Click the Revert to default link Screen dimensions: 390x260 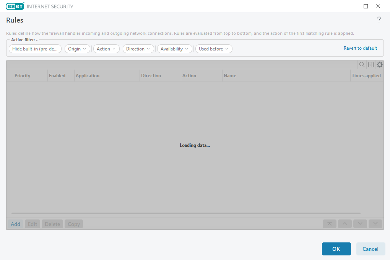(360, 48)
